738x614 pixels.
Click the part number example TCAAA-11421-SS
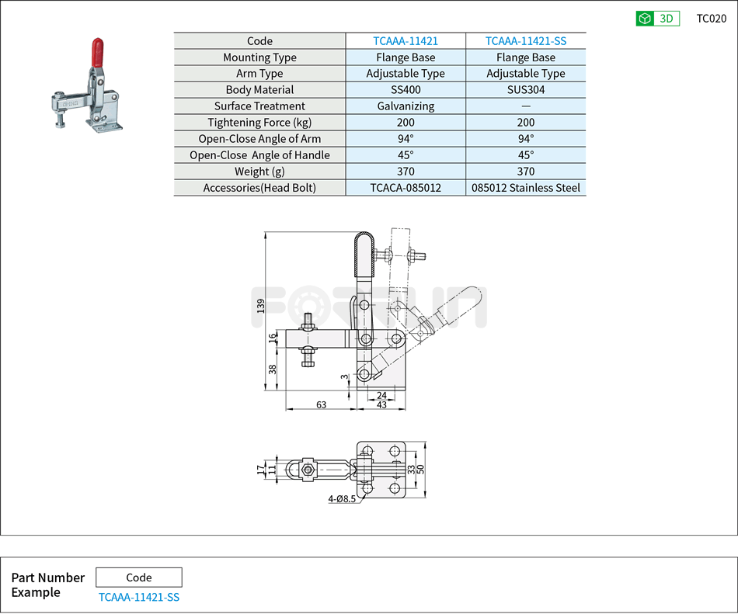[x=138, y=597]
